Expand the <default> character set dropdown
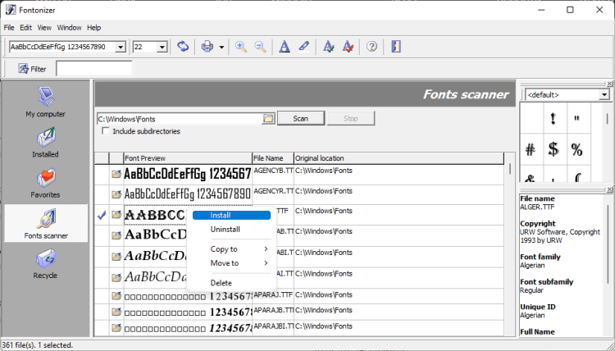 click(604, 95)
